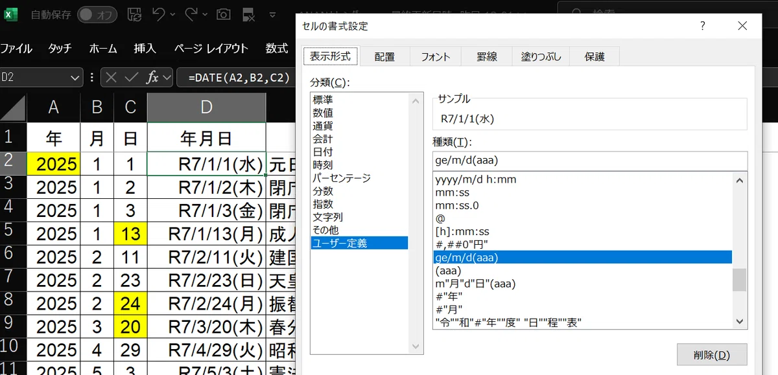This screenshot has width=778, height=375.
Task: Click the formula bar showing =DATE(A2,B2,C2)
Action: 239,78
